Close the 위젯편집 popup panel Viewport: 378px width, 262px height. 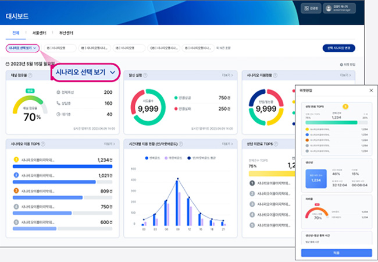coord(371,90)
